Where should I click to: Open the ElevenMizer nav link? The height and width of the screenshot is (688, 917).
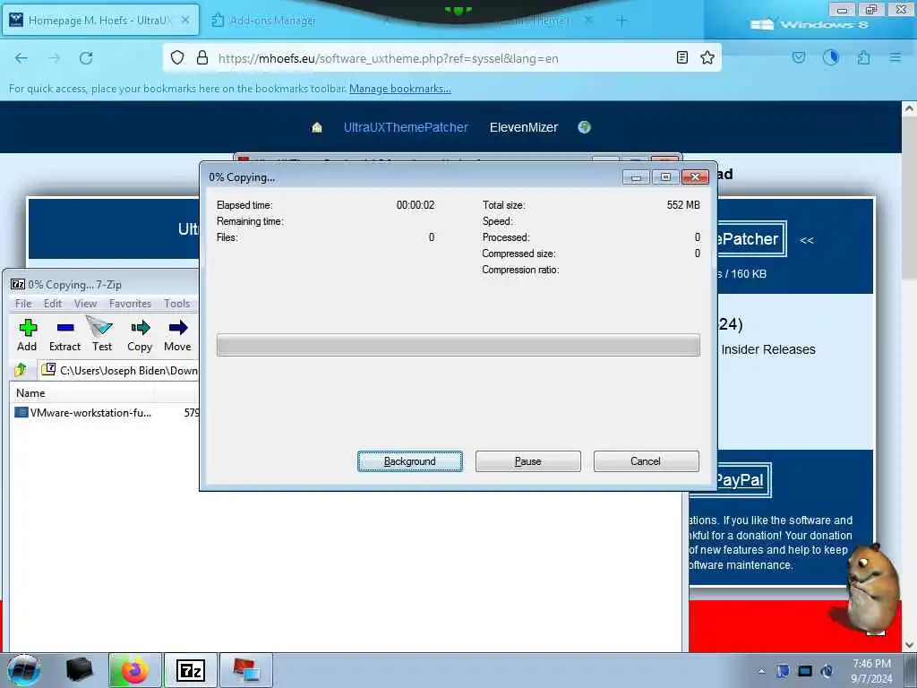click(x=524, y=127)
